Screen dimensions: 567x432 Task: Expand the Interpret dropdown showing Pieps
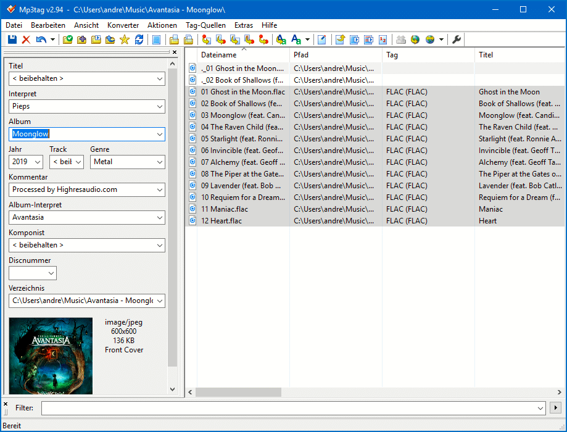159,106
